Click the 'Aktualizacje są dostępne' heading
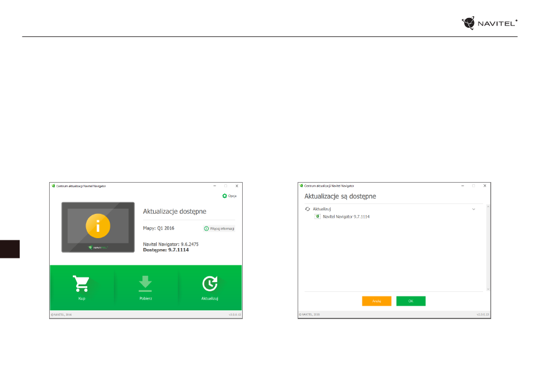The height and width of the screenshot is (389, 549). click(340, 197)
